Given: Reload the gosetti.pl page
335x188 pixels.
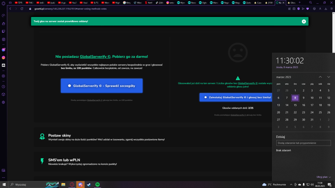Looking at the screenshot, I should [x=22, y=9].
